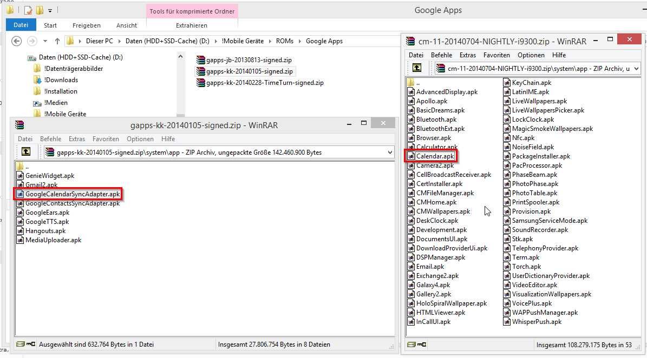Viewport: 647px width, 358px height.
Task: Select Hangouts.apk in gapps archive
Action: (x=41, y=231)
